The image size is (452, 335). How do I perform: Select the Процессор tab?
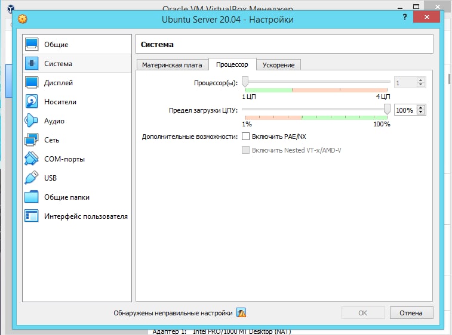pyautogui.click(x=232, y=64)
